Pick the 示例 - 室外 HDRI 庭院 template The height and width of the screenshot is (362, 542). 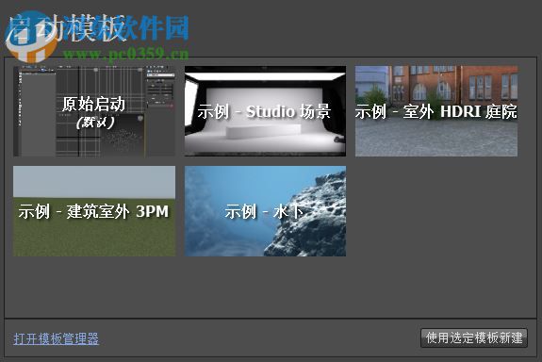pos(436,111)
